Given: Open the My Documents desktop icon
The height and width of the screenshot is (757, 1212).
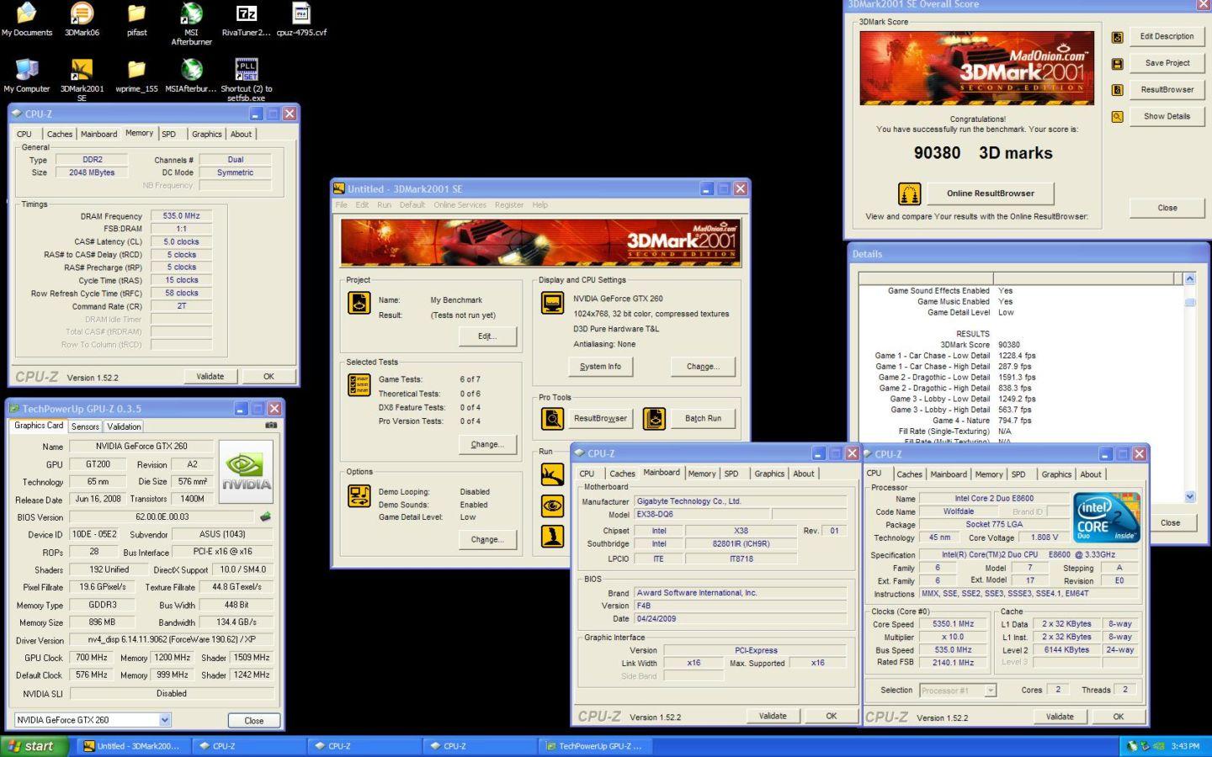Looking at the screenshot, I should point(27,20).
